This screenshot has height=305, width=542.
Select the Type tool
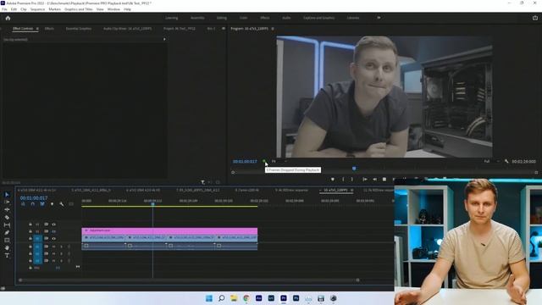[7, 256]
